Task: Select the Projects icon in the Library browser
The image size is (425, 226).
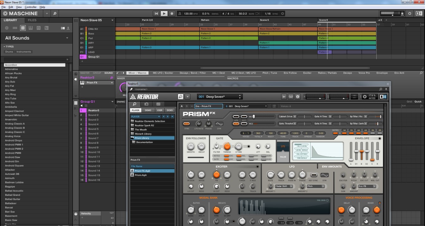Action: point(7,28)
